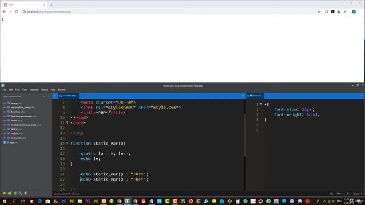Open the Find menu in Brackets
365x205 pixels.
(x=18, y=89)
